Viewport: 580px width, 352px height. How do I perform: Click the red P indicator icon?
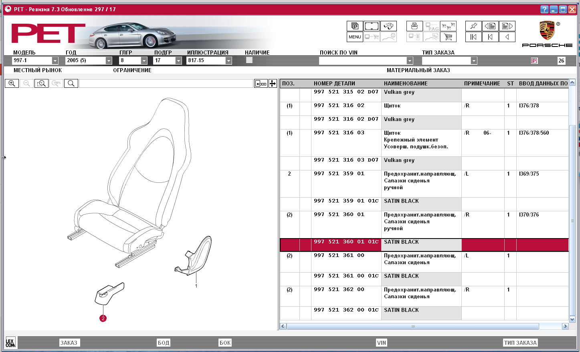(534, 61)
